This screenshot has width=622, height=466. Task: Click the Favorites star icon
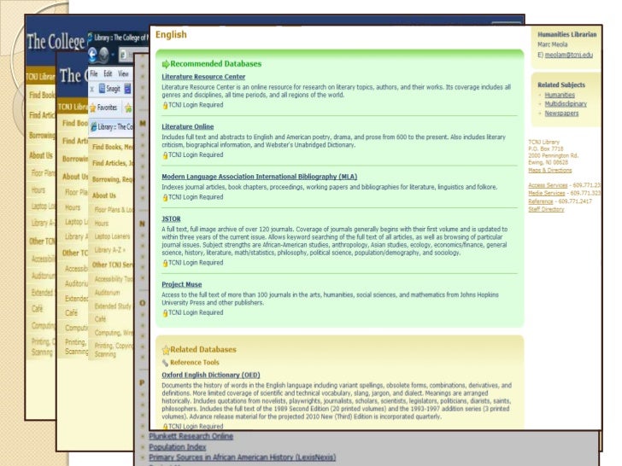tap(92, 108)
